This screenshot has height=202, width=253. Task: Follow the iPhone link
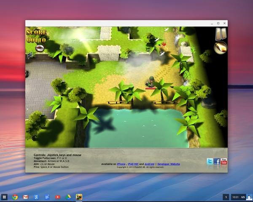pos(121,164)
